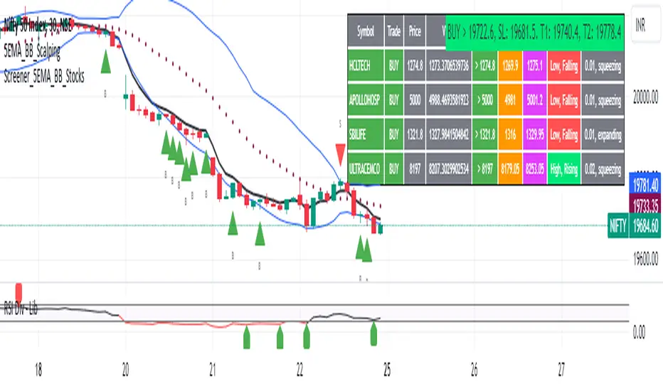Select the HCLTECH symbol cell
Screen dimensions: 663x391
pyautogui.click(x=366, y=65)
